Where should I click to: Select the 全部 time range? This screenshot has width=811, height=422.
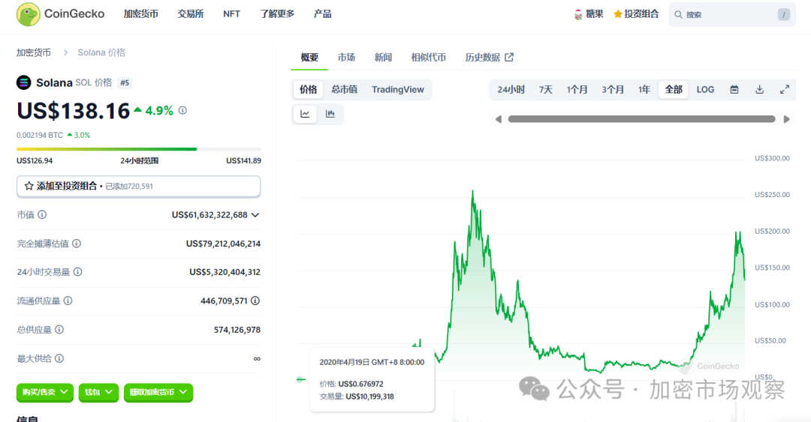click(674, 89)
